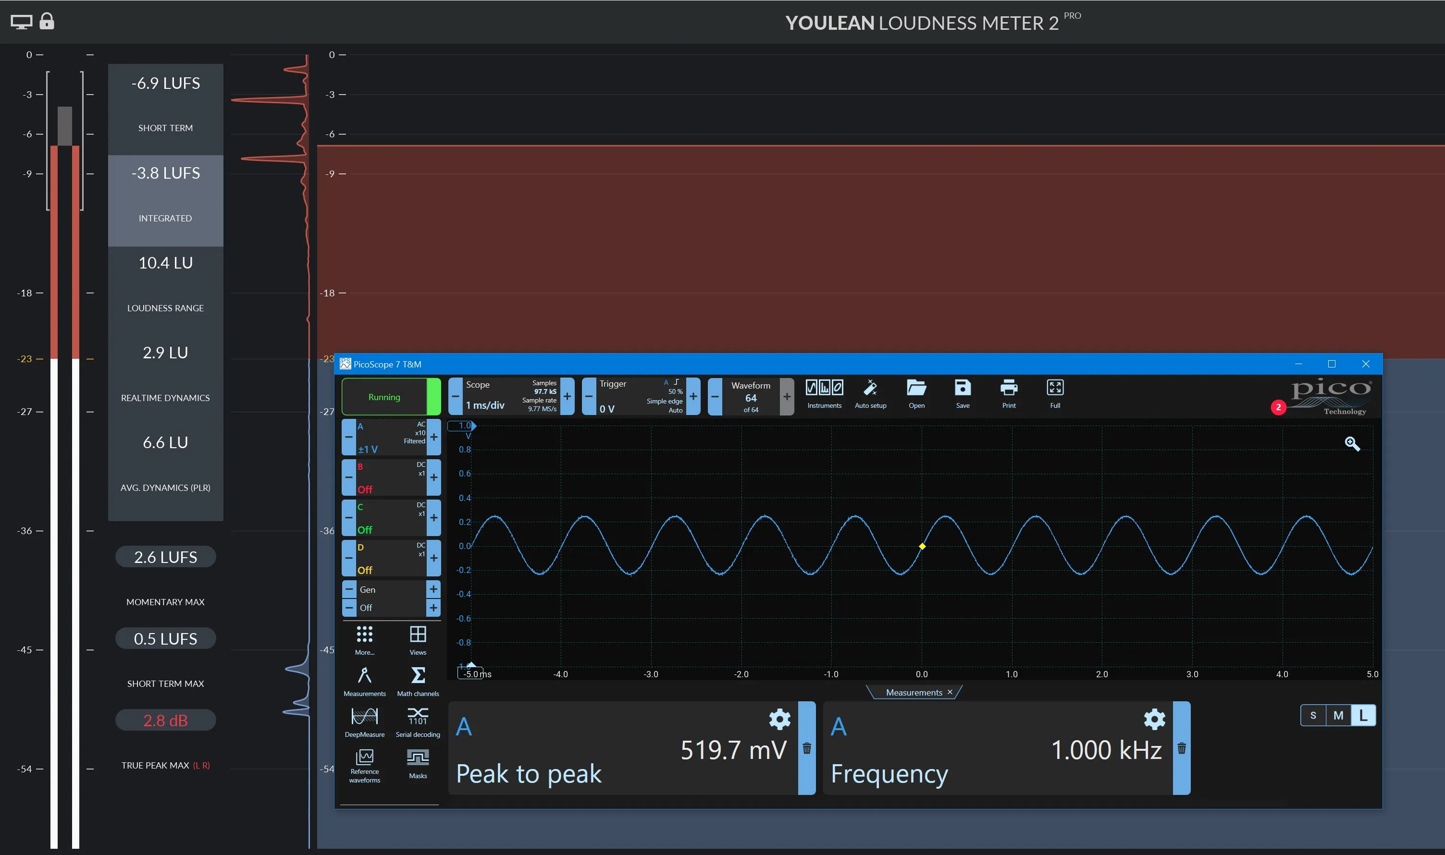Image resolution: width=1445 pixels, height=855 pixels.
Task: Close the Measurements tab
Action: (x=950, y=692)
